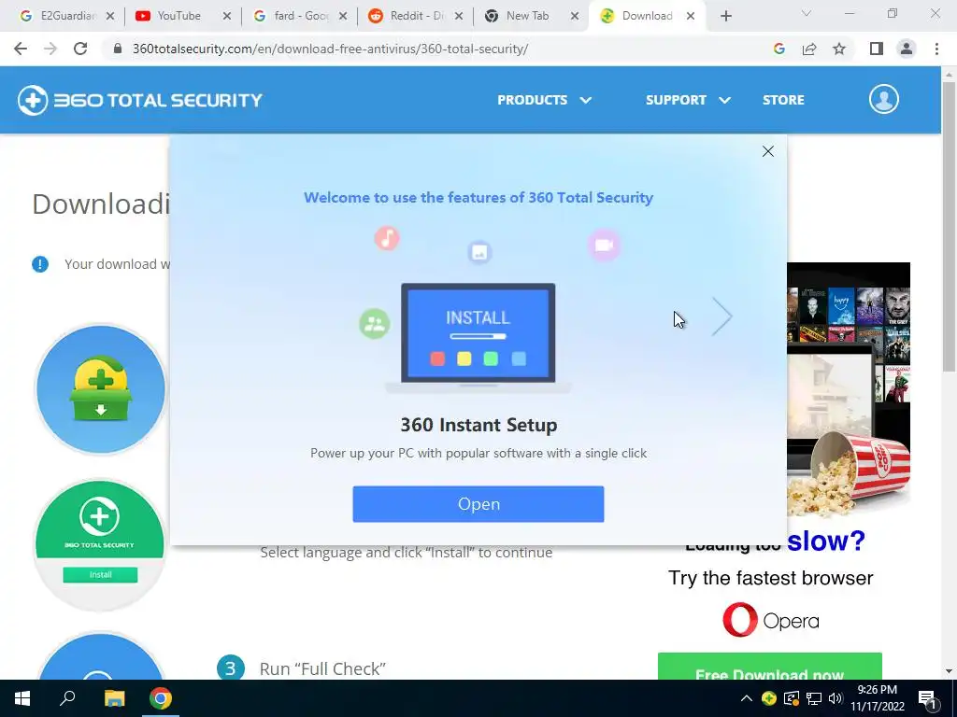Click the green people icon in popup
Image resolution: width=957 pixels, height=717 pixels.
click(x=374, y=324)
